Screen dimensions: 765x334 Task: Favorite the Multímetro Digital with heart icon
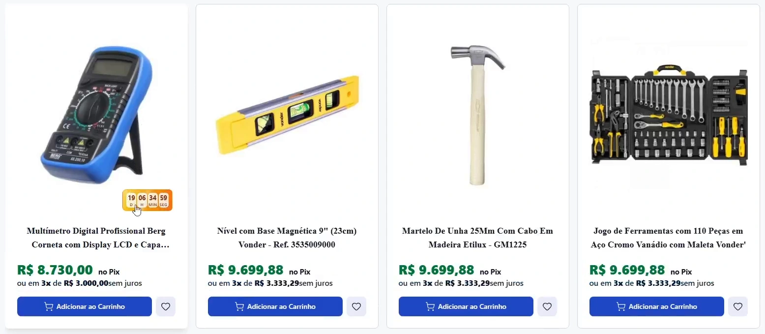point(166,306)
